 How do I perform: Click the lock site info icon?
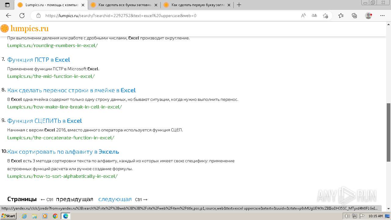pyautogui.click(x=38, y=16)
